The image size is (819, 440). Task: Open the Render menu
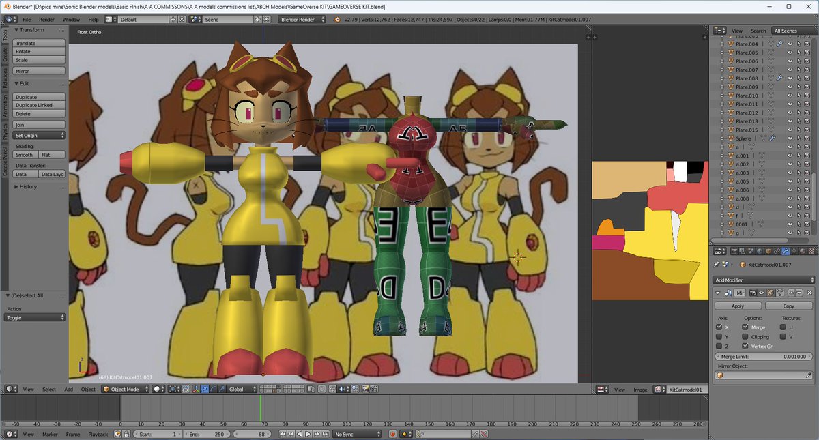[46, 20]
